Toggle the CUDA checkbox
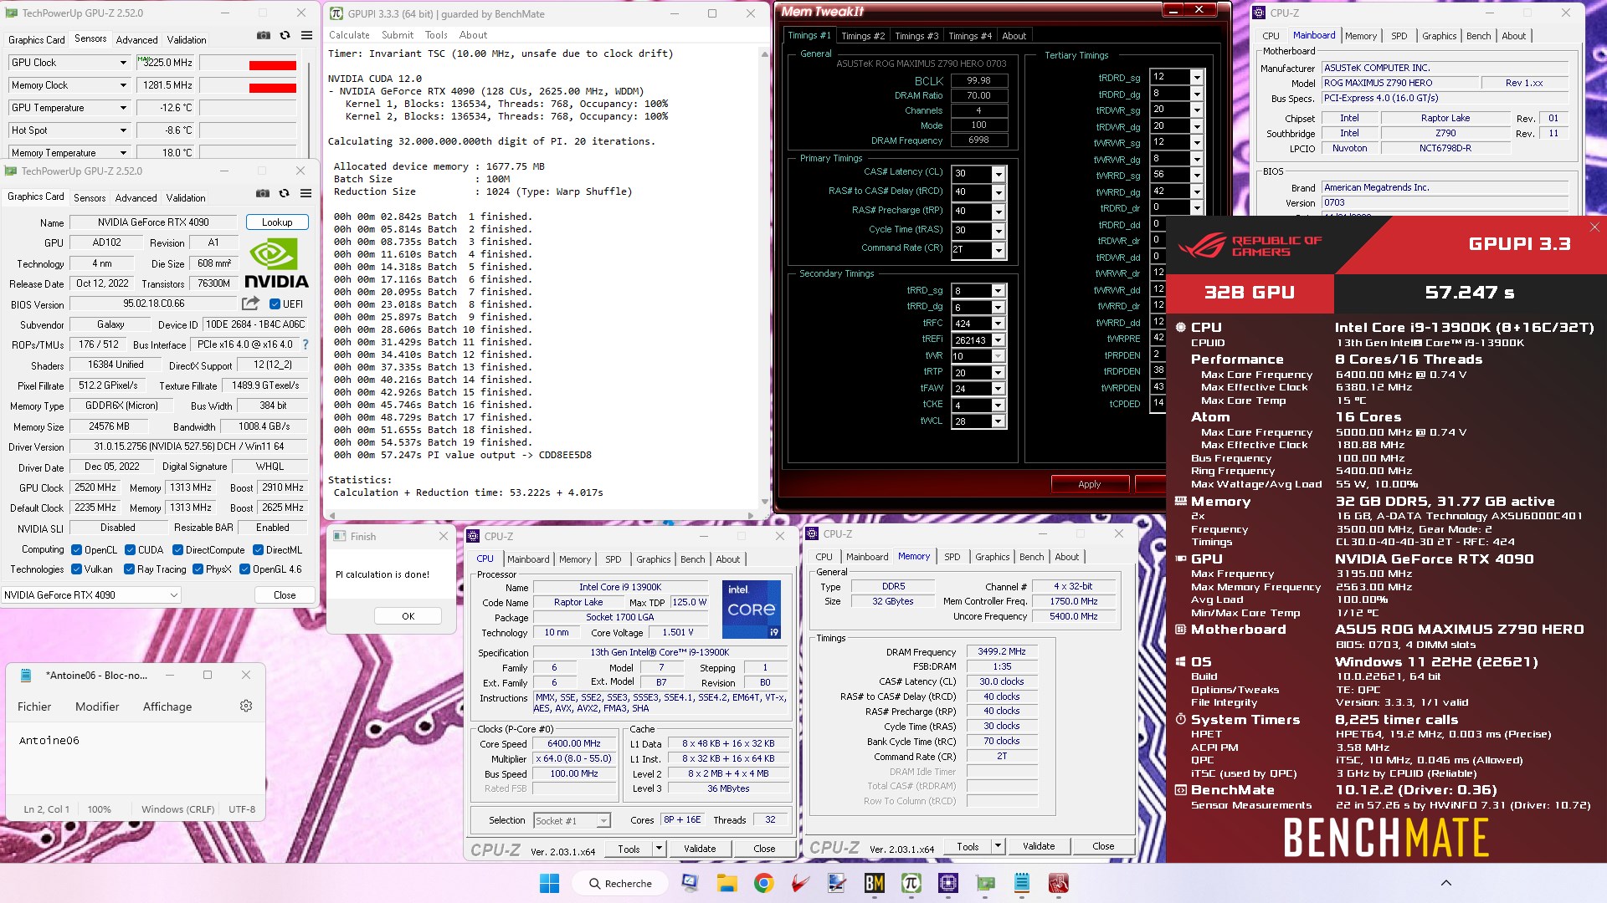The width and height of the screenshot is (1607, 903). click(x=131, y=550)
